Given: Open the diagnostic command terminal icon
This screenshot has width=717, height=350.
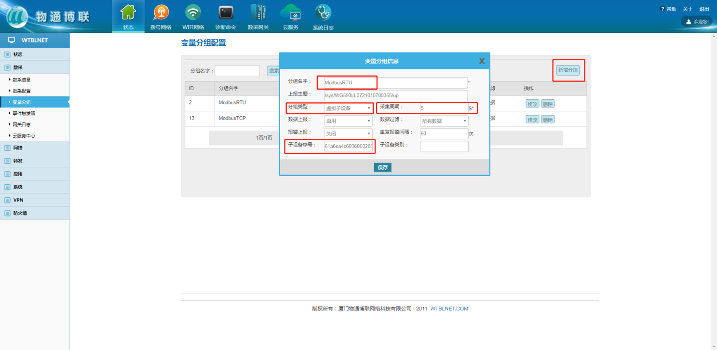Looking at the screenshot, I should [225, 13].
